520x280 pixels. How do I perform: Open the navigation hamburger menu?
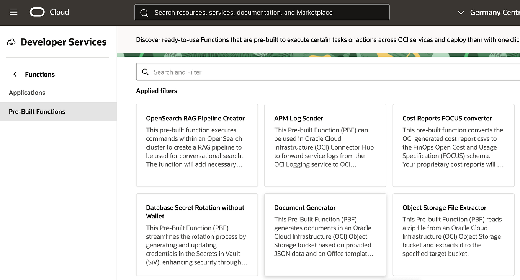click(x=13, y=12)
